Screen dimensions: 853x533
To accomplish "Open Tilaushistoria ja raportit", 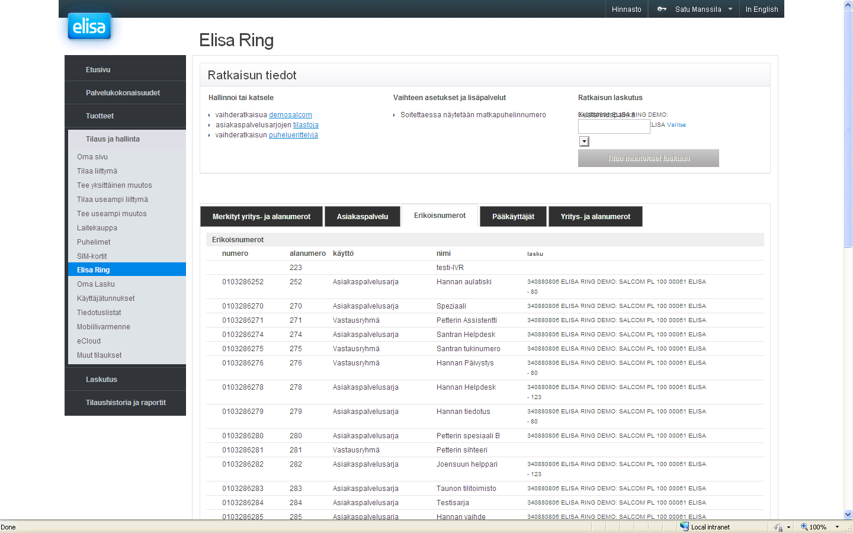I will pyautogui.click(x=126, y=402).
